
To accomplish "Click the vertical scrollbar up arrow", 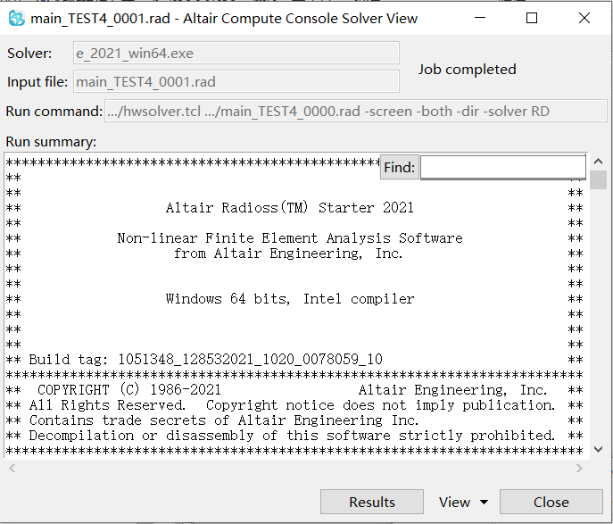I will pos(598,161).
